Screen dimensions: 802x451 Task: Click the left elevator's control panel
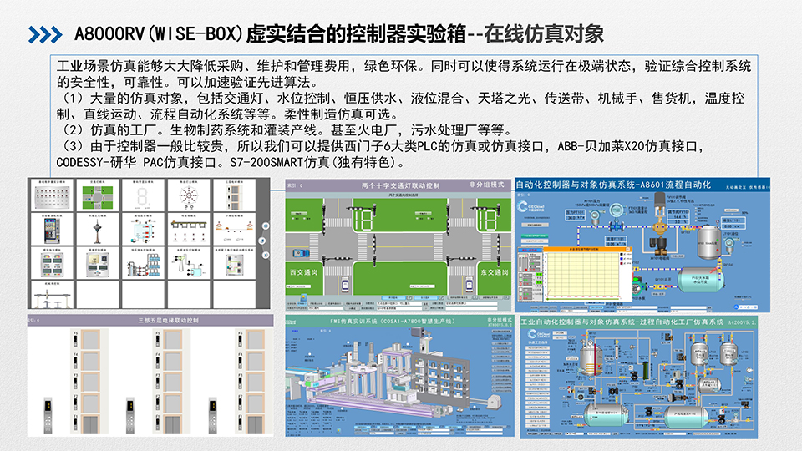pyautogui.click(x=47, y=414)
